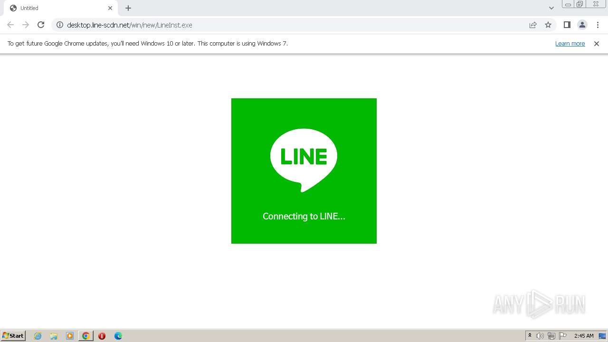
Task: Expand the tab search chevron
Action: (551, 8)
